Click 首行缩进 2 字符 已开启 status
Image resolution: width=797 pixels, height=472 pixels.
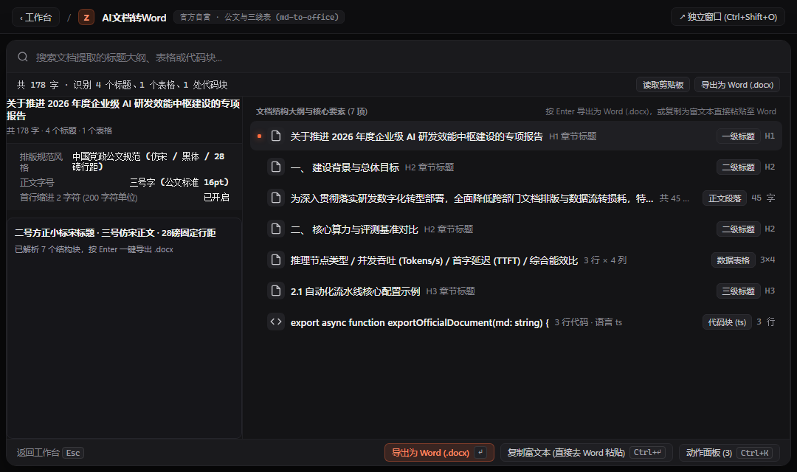pos(216,197)
